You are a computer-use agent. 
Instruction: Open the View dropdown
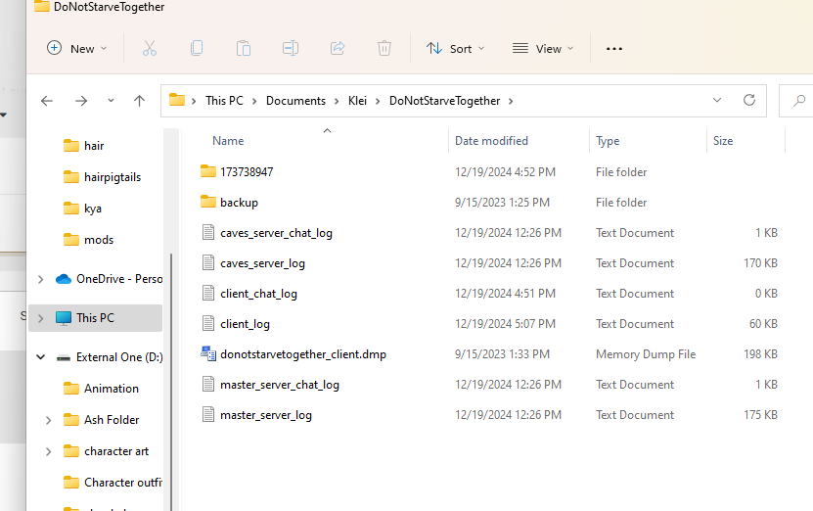[x=543, y=49]
